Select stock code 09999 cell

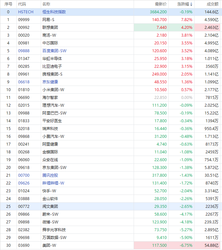tap(24, 20)
